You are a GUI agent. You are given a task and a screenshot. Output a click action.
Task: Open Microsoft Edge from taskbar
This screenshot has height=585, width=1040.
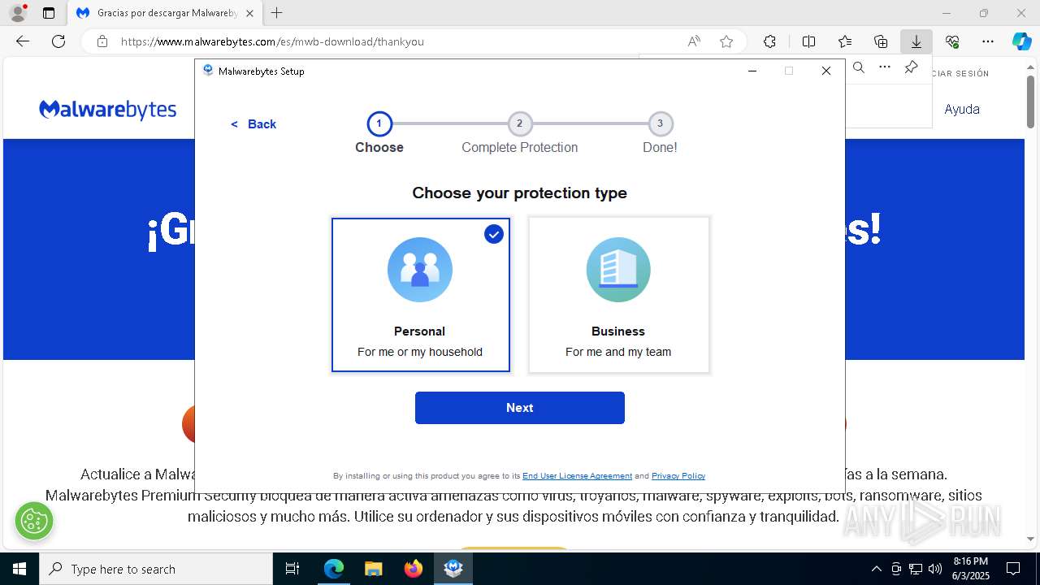(334, 569)
